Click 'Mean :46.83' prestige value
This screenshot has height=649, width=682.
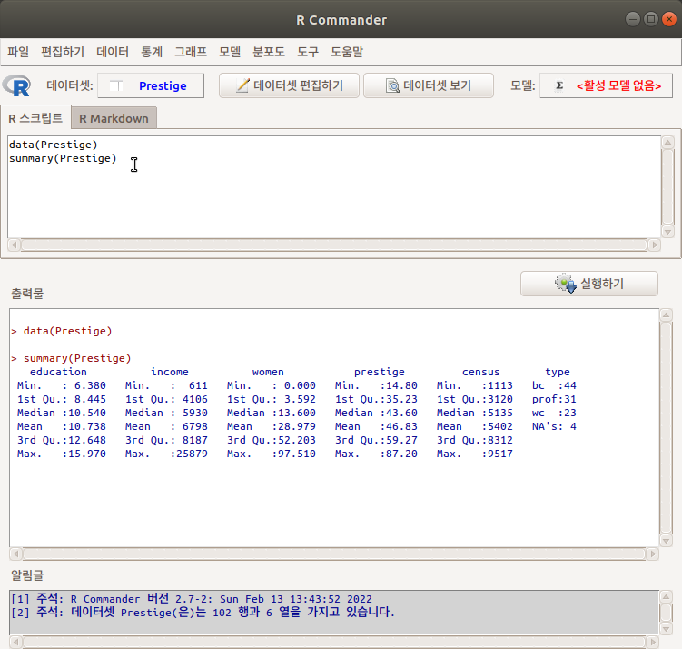[x=376, y=426]
